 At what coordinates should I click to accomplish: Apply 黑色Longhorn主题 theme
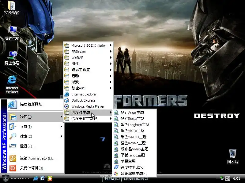(x=134, y=125)
